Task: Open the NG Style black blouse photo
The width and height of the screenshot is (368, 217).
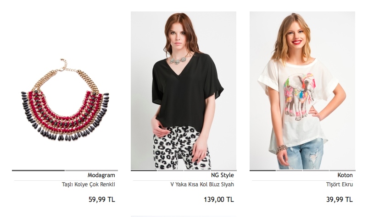Action: coord(184,90)
